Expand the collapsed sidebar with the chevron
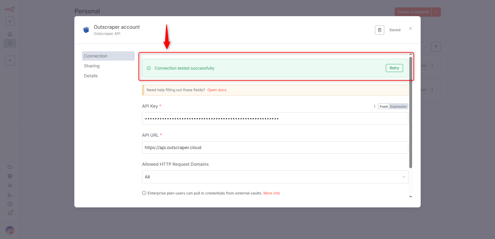 pyautogui.click(x=20, y=123)
